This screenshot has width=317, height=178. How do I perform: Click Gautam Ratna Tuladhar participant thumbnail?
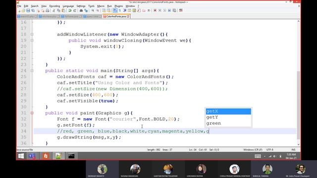point(168,170)
